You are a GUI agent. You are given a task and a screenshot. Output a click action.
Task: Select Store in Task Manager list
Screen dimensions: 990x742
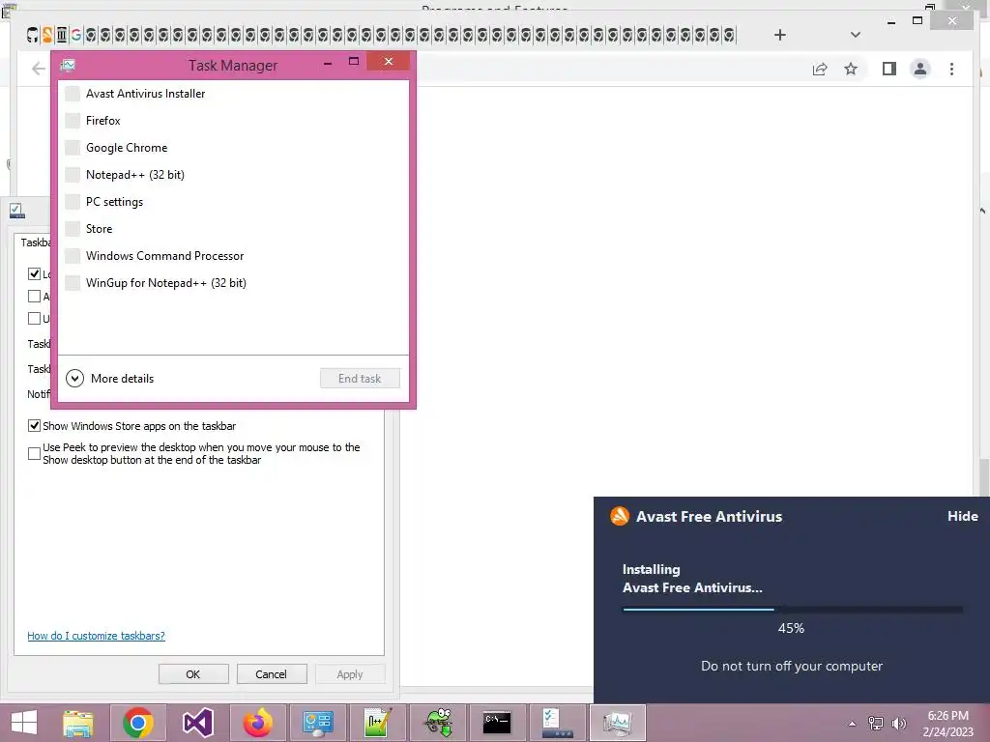click(233, 229)
